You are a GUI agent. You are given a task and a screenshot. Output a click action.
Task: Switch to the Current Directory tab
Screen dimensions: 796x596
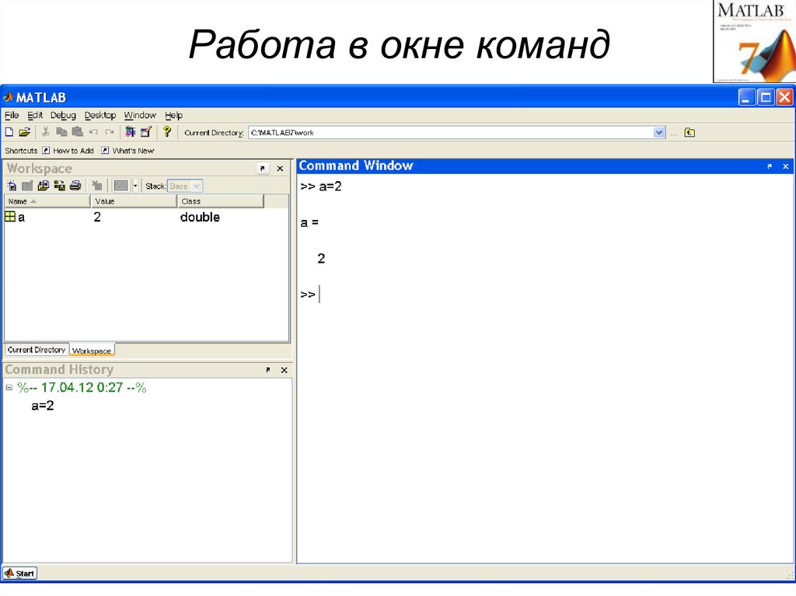coord(37,350)
